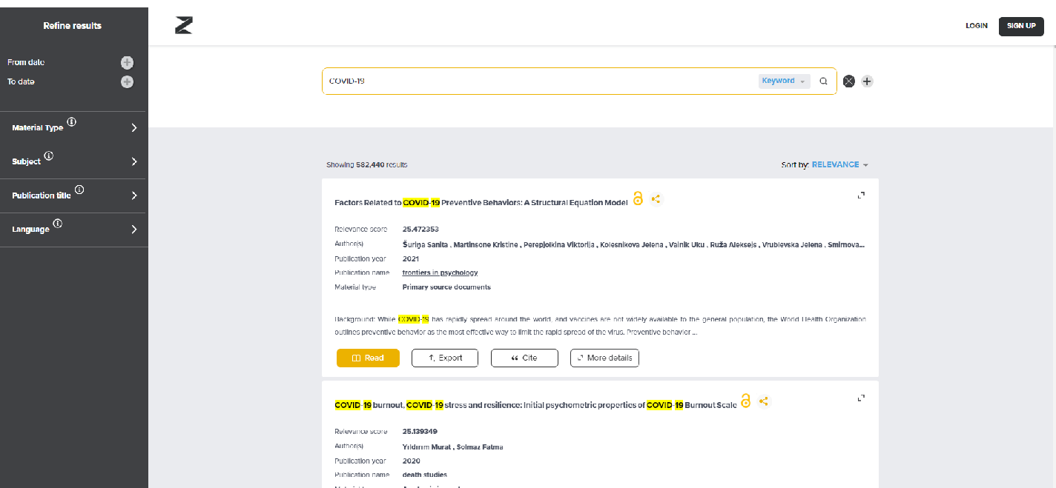Open the Keyword search type dropdown
Screen dimensions: 1056x488
tap(783, 81)
